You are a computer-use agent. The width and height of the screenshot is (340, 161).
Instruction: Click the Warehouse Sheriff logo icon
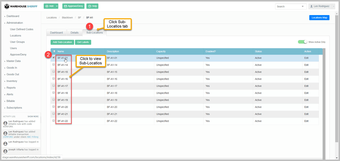coord(7,6)
